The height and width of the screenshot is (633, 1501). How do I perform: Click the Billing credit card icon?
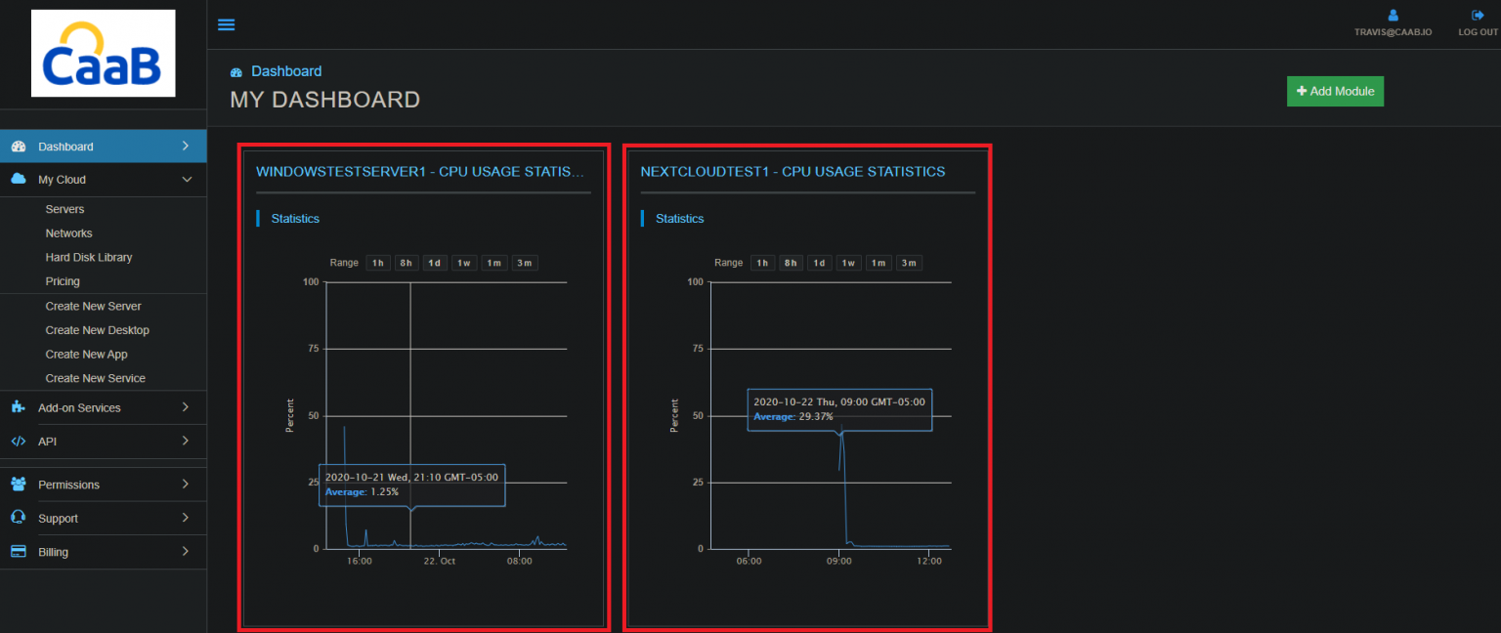[18, 551]
